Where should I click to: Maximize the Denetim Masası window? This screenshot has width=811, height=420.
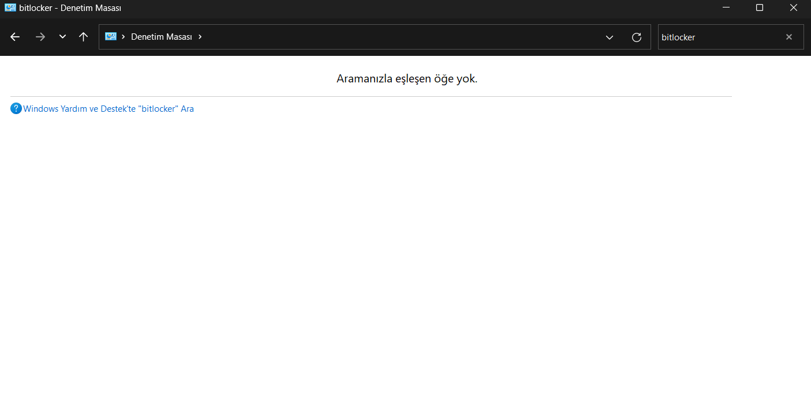[x=760, y=7]
